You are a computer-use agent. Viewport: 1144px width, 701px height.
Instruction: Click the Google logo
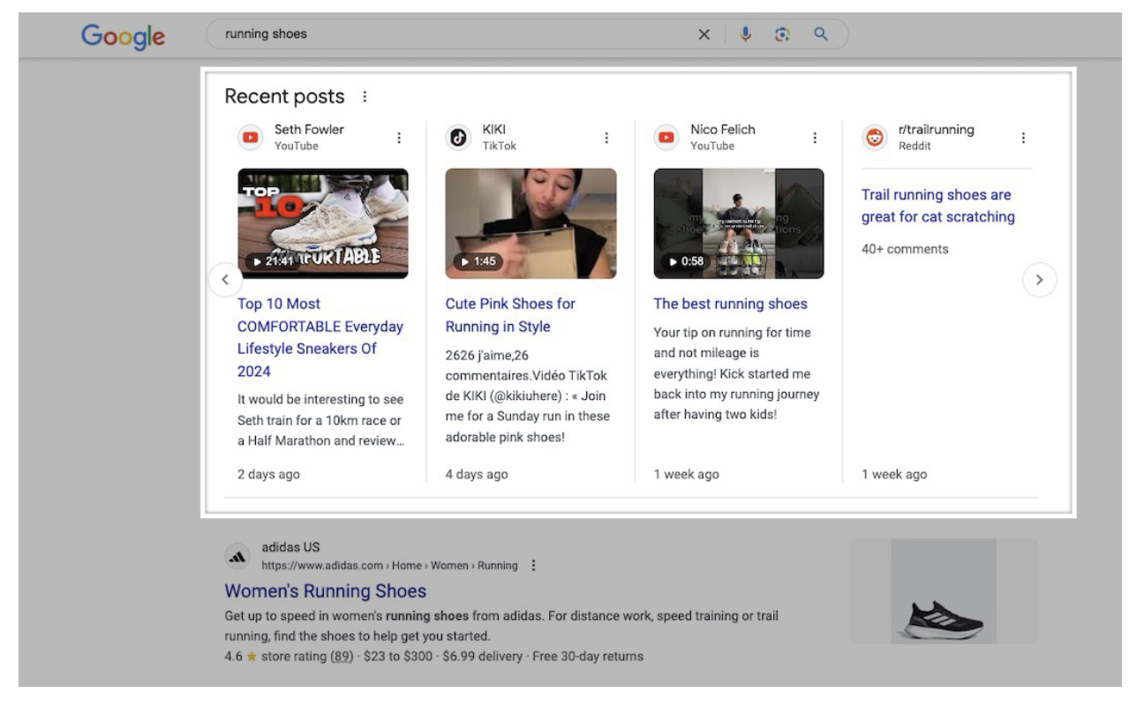(123, 35)
